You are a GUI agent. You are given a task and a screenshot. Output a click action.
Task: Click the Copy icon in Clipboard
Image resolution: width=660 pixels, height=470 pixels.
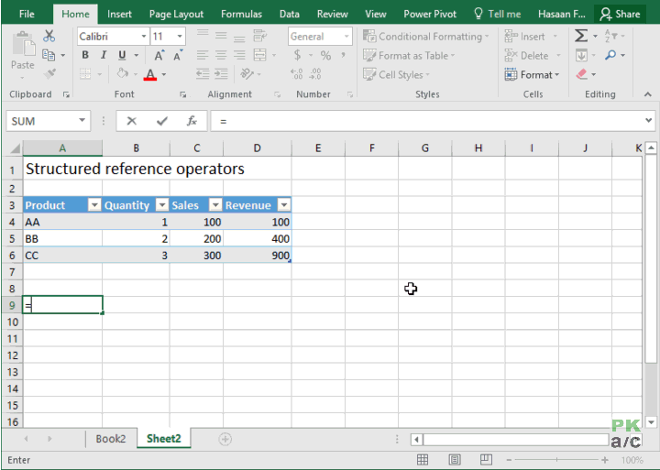(x=49, y=55)
